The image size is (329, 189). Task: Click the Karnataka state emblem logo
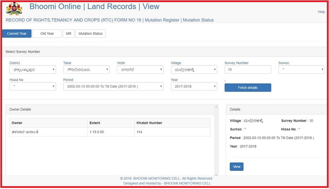pyautogui.click(x=14, y=9)
